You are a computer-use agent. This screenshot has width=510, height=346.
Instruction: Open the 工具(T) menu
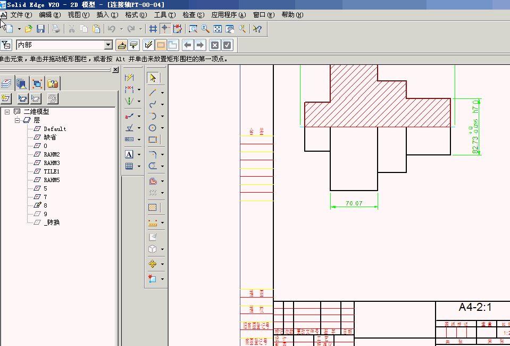[x=164, y=15]
